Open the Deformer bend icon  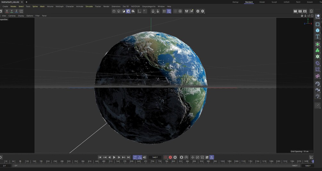(318, 63)
